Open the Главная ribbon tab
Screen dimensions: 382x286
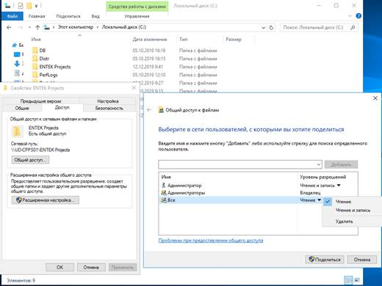[37, 16]
